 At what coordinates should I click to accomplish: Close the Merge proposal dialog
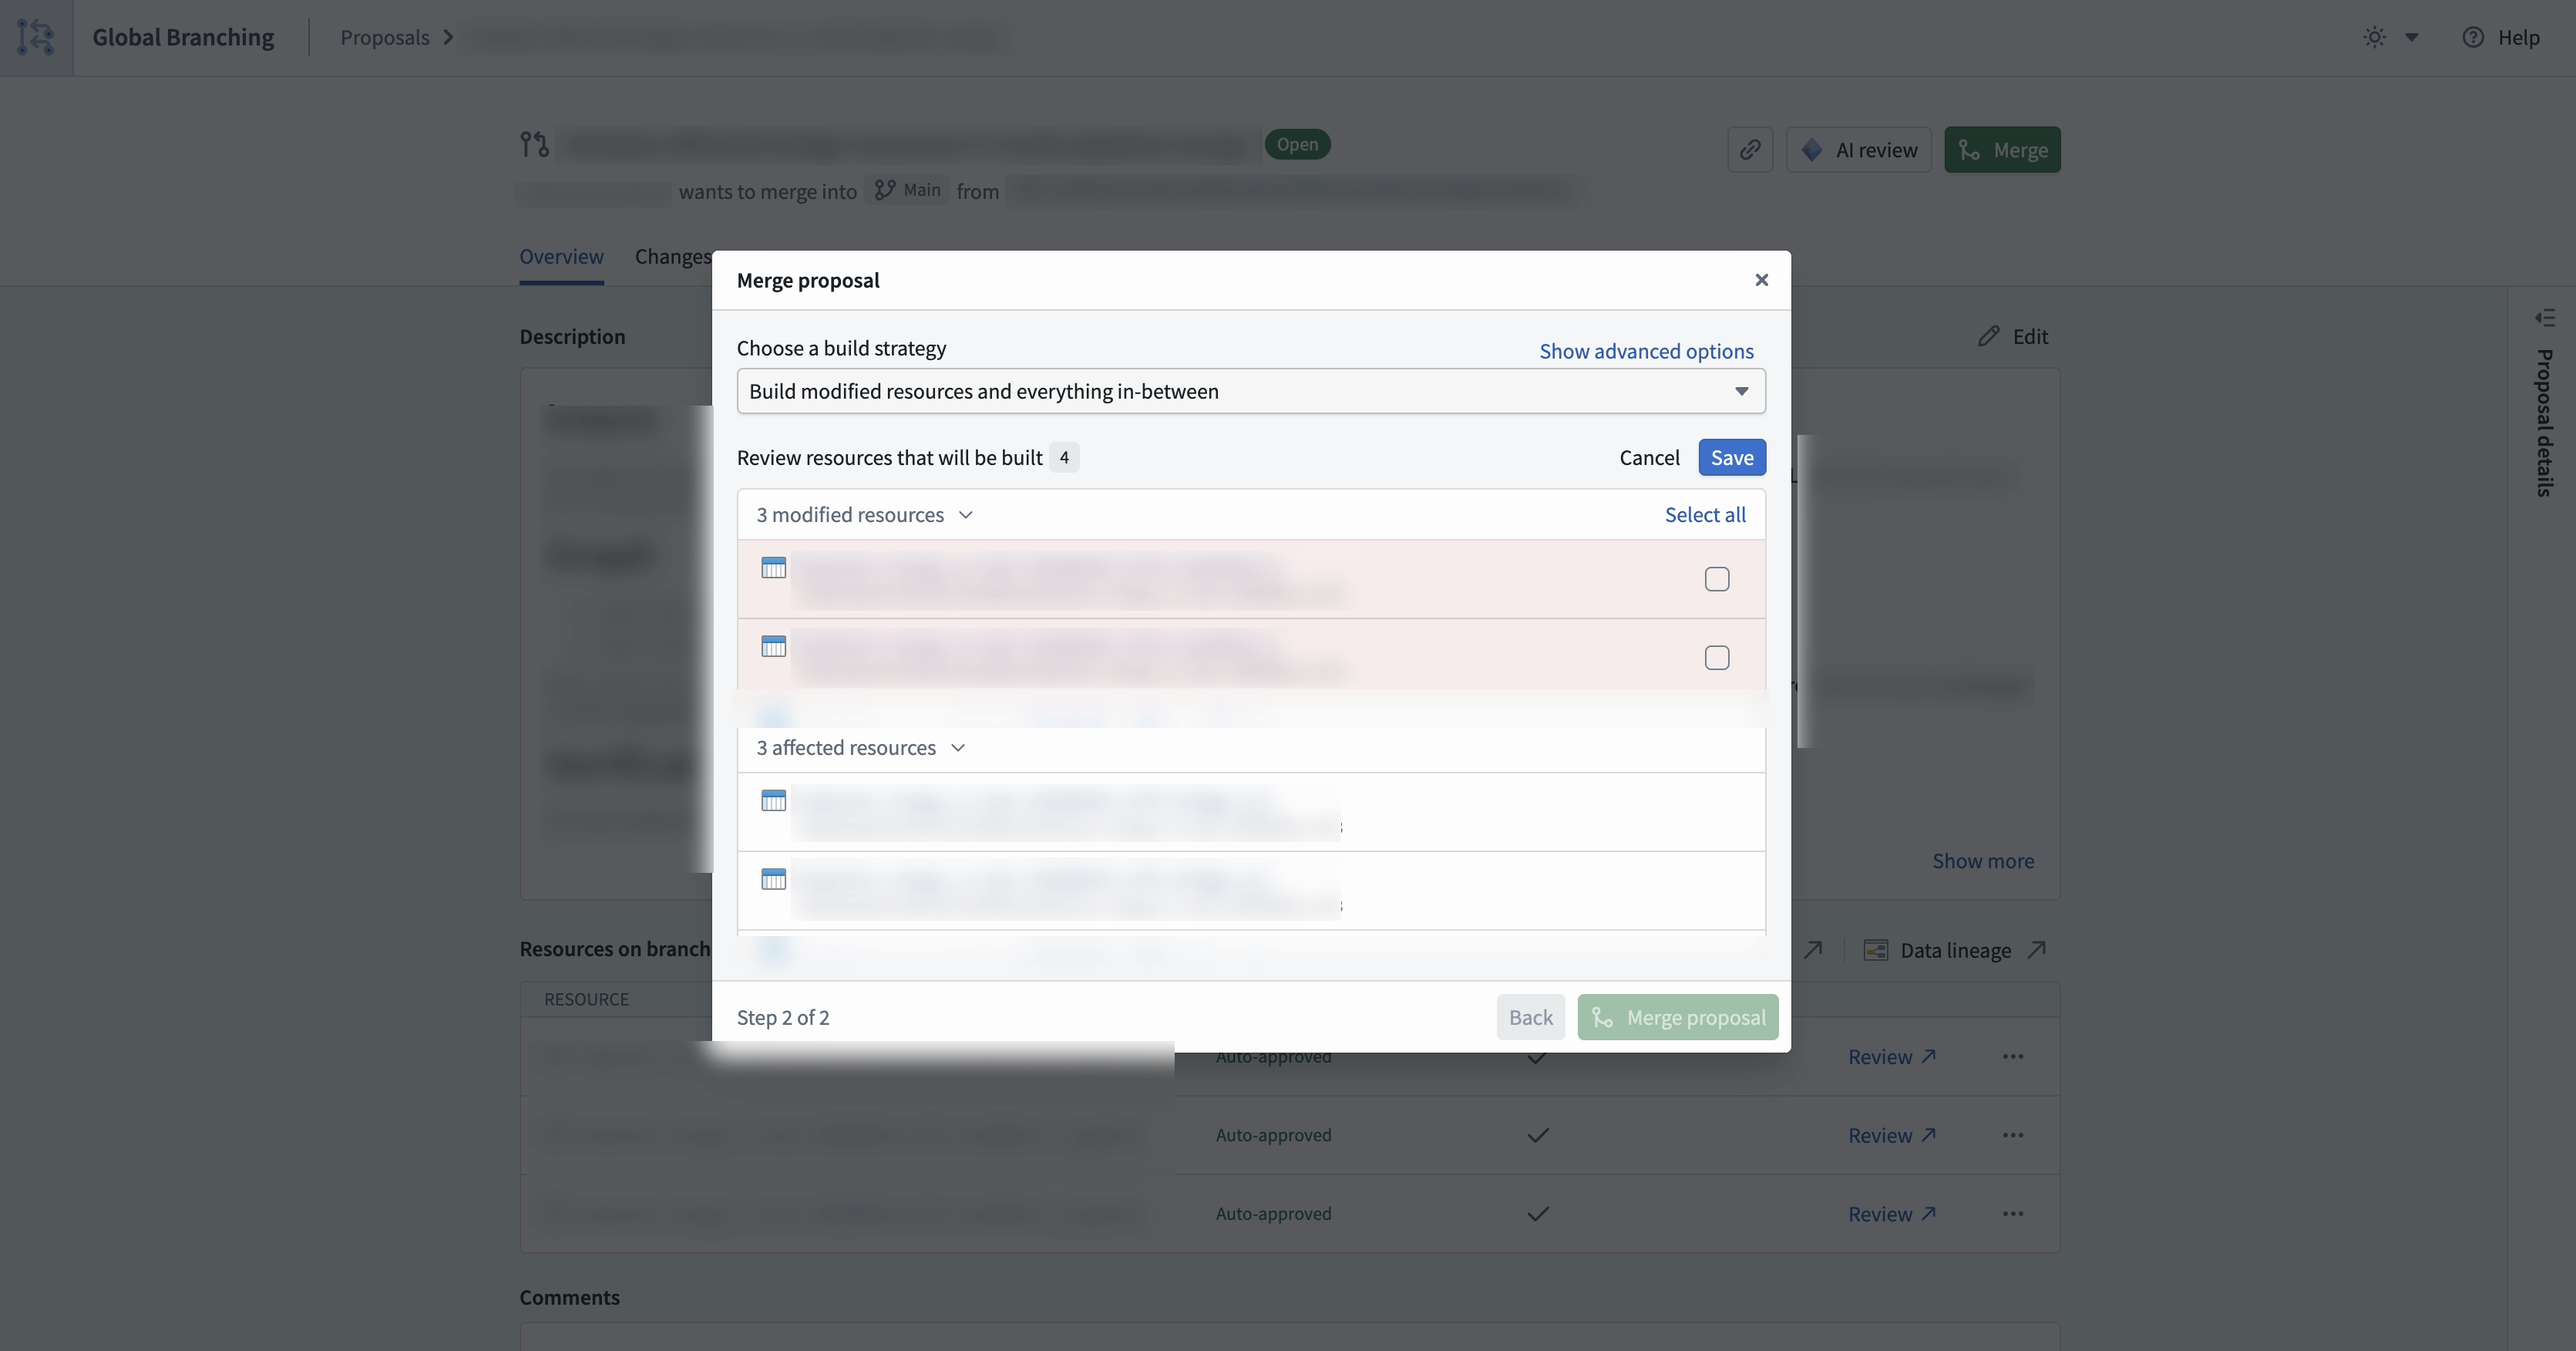coord(1761,280)
